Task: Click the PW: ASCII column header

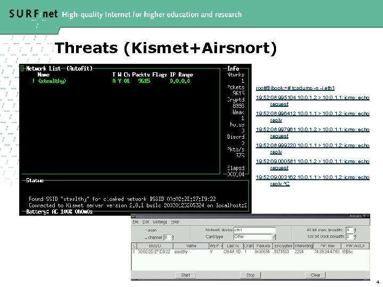Action: point(355,246)
